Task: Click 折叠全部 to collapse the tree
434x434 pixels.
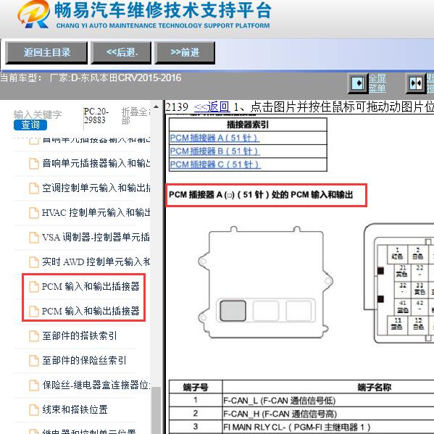Action: click(135, 116)
